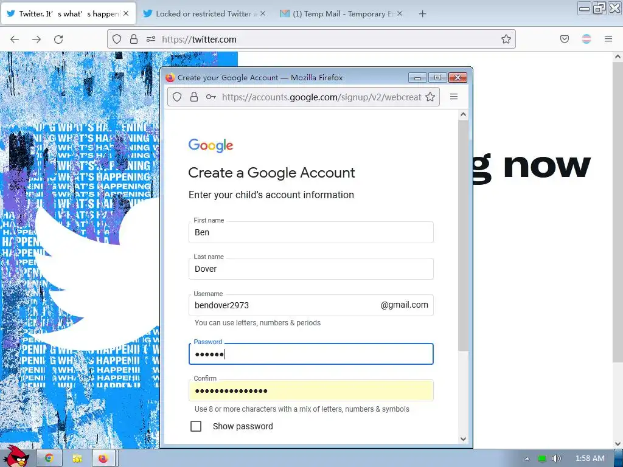
Task: Reload the twitter.com page
Action: click(x=58, y=40)
